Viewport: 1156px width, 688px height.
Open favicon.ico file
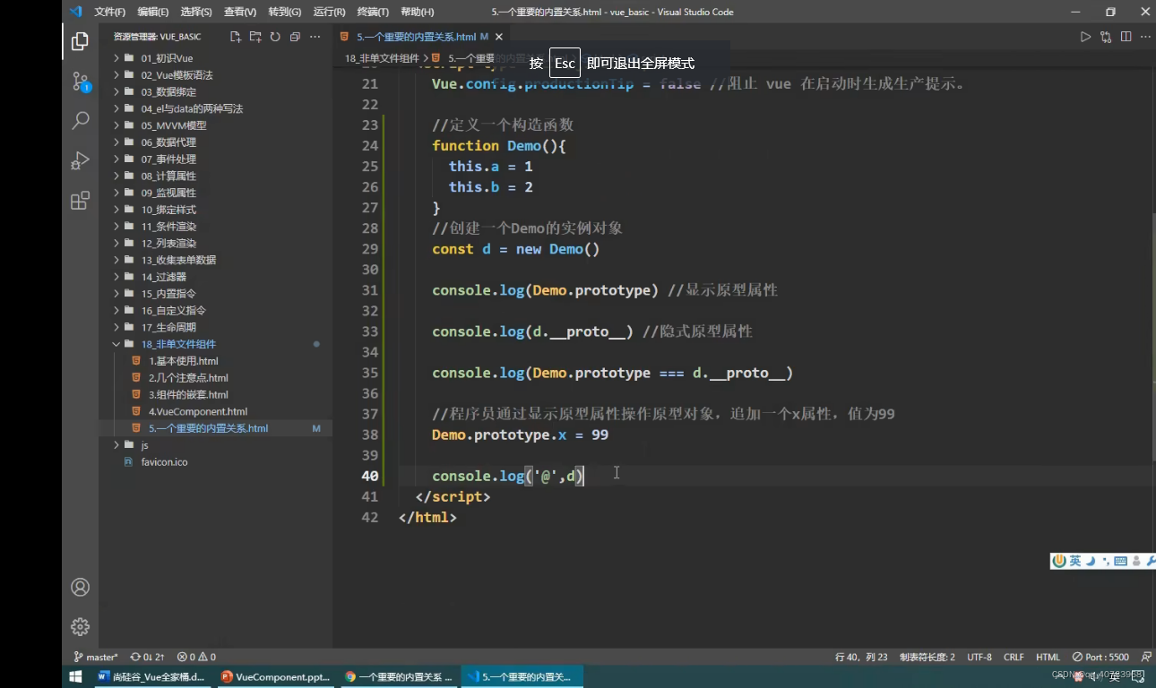pyautogui.click(x=164, y=462)
